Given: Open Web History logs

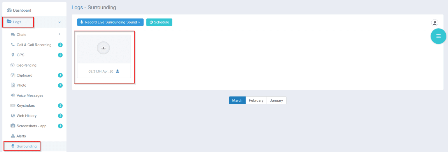Looking at the screenshot, I should (x=27, y=116).
